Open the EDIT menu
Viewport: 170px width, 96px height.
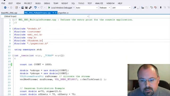[11, 3]
